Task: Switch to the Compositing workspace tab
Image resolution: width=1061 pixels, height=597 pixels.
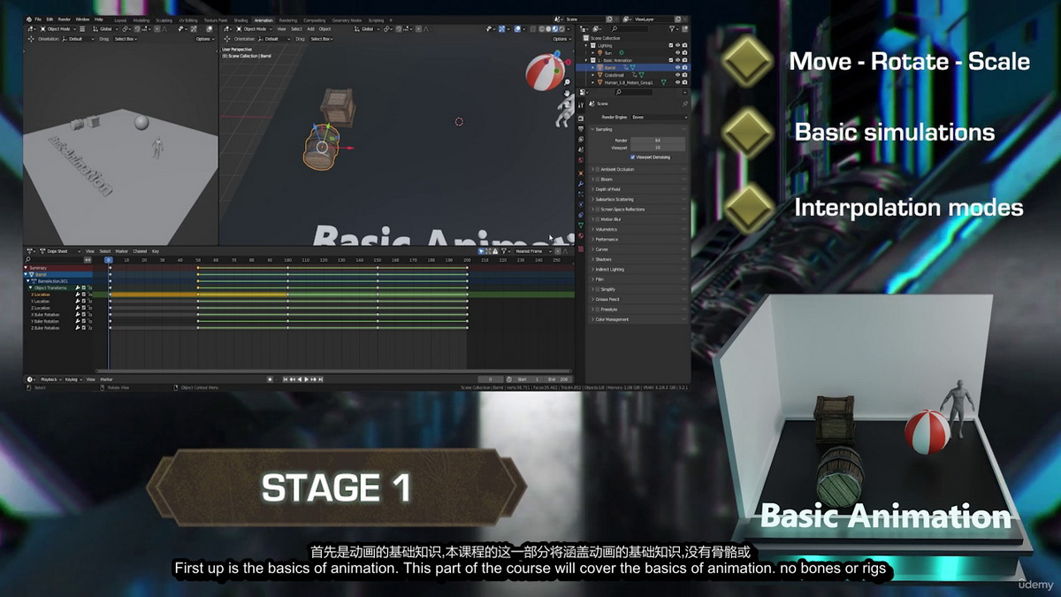Action: [314, 19]
